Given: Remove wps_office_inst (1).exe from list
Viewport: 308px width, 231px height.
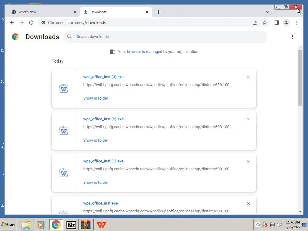Looking at the screenshot, I should pyautogui.click(x=248, y=161).
